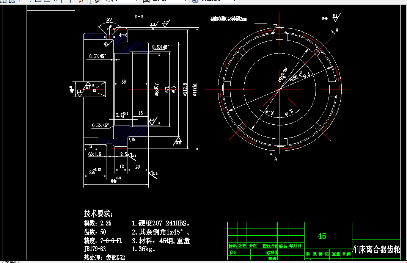Image resolution: width=407 pixels, height=263 pixels.
Task: Open the ISO-25 dimension style dropdown
Action: click(186, 1)
